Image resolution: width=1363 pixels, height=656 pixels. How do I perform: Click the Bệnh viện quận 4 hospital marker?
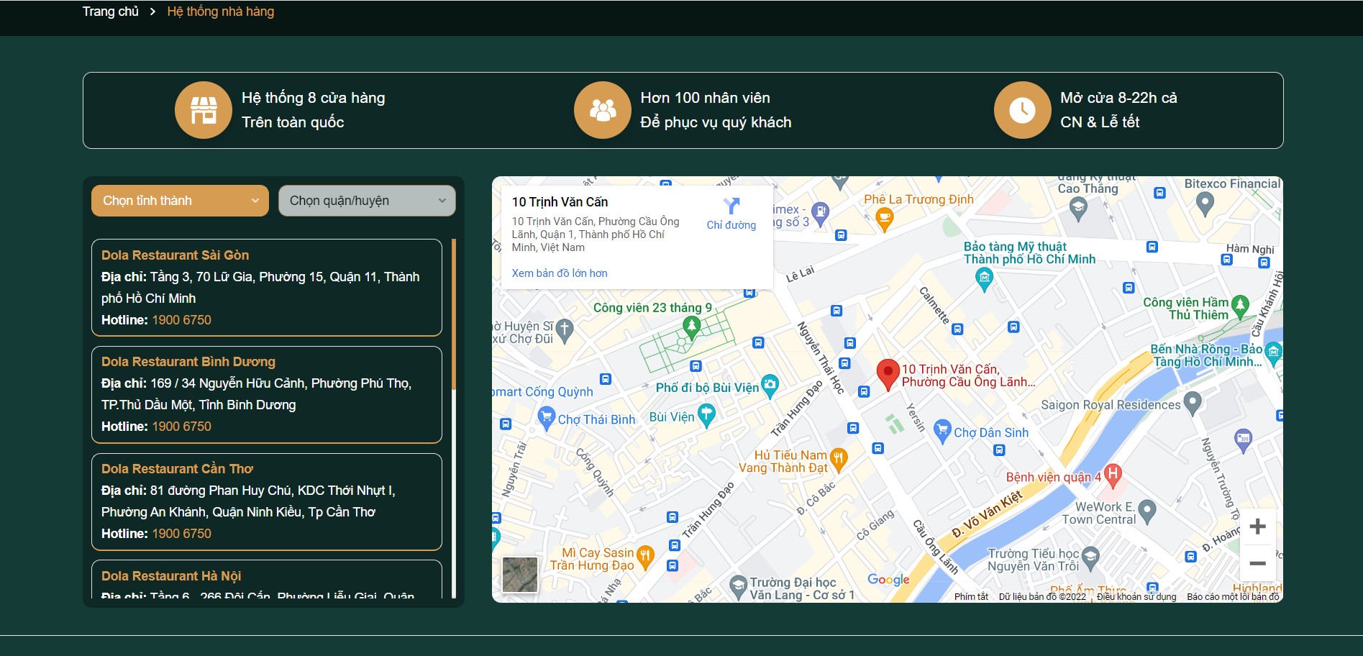coord(1113,475)
